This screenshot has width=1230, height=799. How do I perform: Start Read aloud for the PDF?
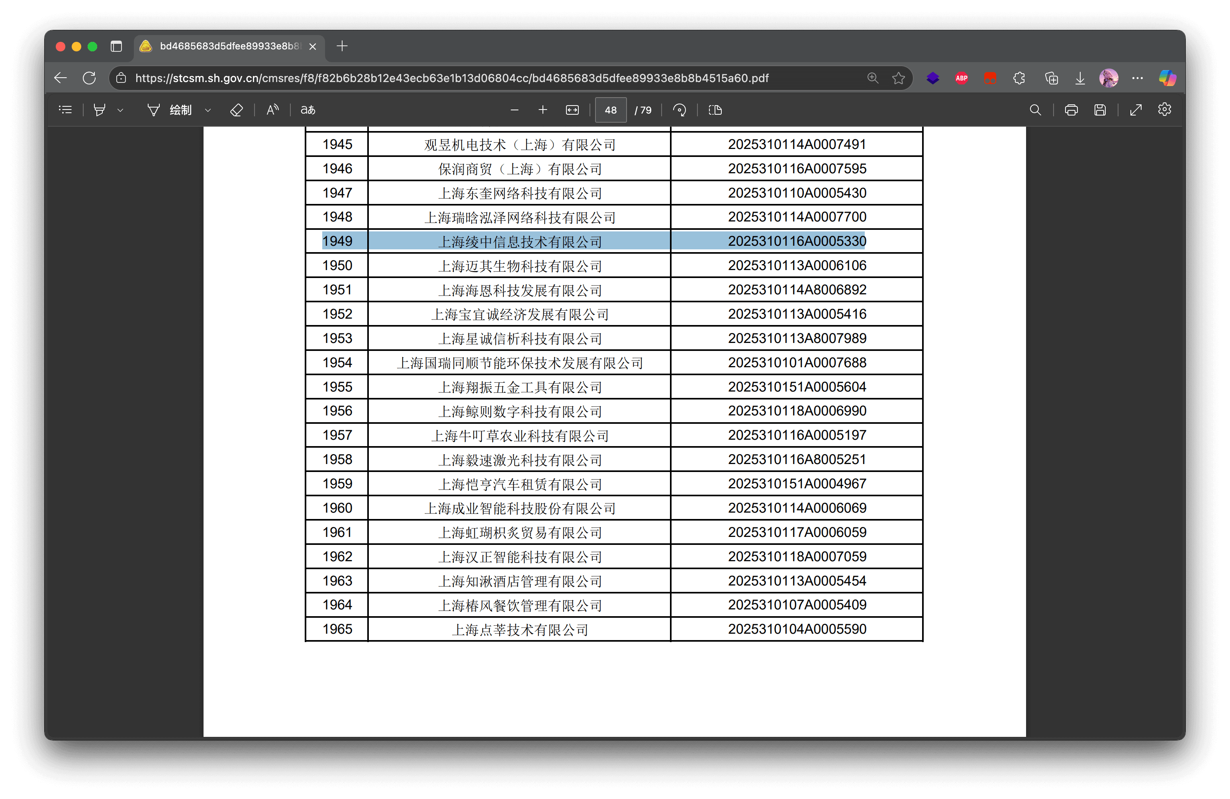pyautogui.click(x=272, y=110)
